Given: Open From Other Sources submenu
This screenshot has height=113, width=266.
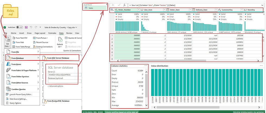Looking at the screenshot, I should 23,83.
